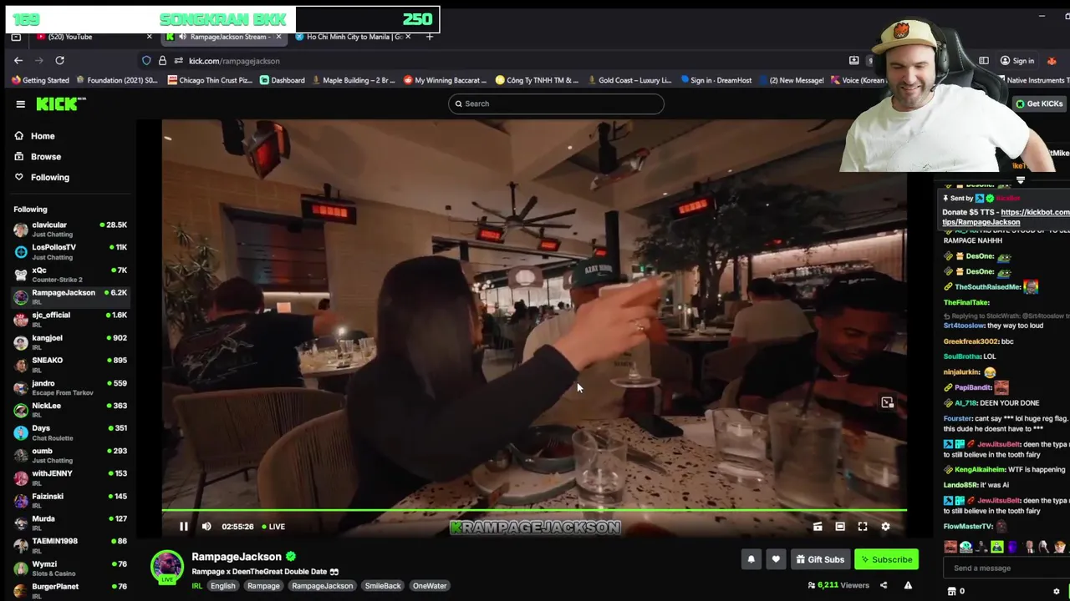The image size is (1070, 601).
Task: Click the Kick logo
Action: pos(61,104)
